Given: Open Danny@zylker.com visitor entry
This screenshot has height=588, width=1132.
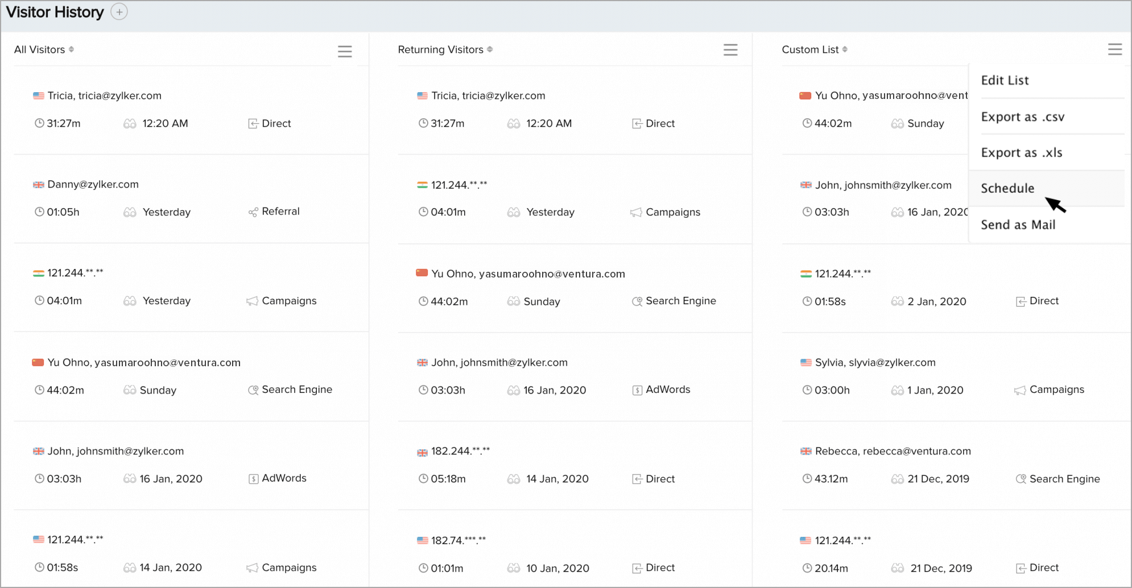Looking at the screenshot, I should [93, 184].
